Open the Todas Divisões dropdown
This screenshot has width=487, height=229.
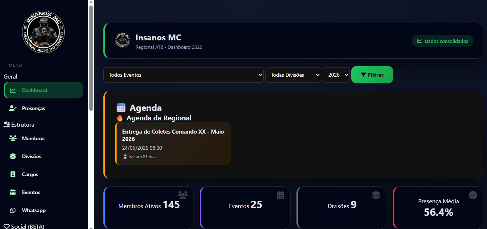[x=293, y=75]
